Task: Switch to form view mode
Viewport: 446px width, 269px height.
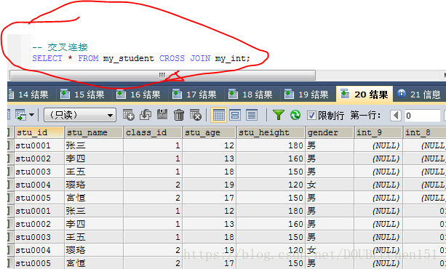Action: [x=235, y=115]
